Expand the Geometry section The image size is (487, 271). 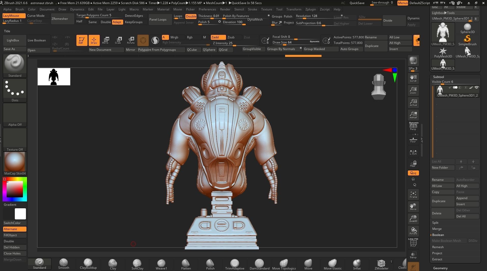coord(440,268)
